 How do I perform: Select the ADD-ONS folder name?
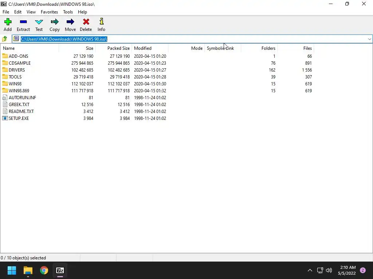click(18, 56)
